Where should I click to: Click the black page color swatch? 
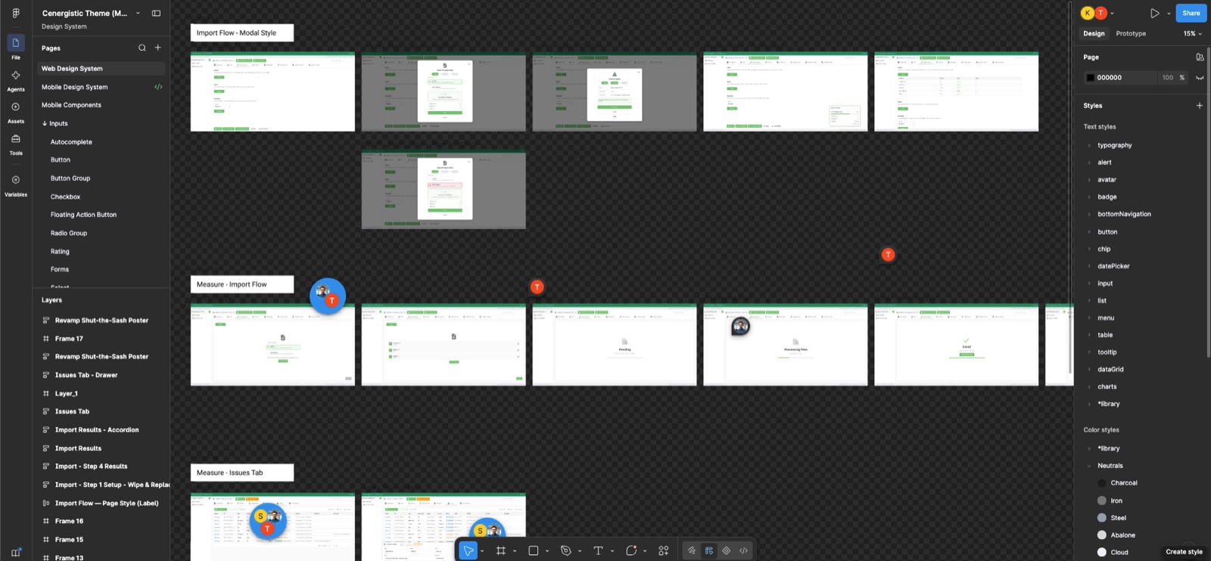coord(1090,78)
